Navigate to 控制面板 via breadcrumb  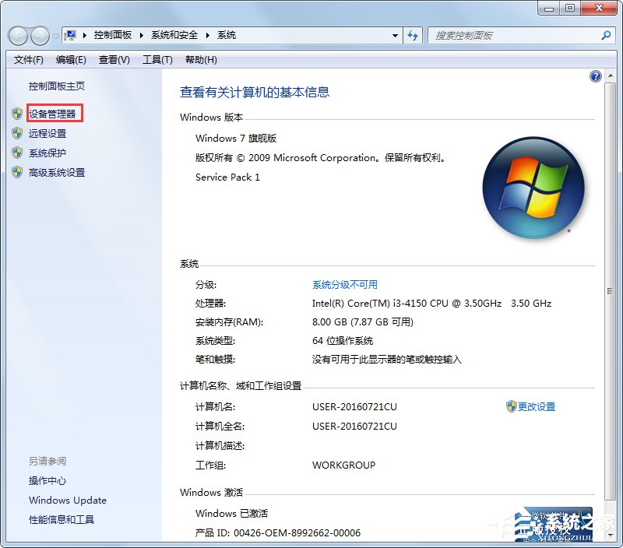[113, 35]
